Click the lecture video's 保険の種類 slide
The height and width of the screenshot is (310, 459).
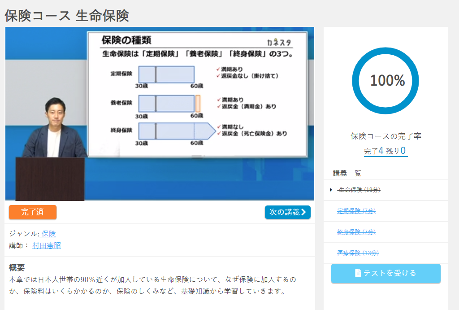tap(197, 94)
